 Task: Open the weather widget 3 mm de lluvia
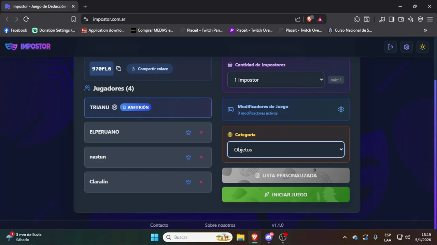24,237
